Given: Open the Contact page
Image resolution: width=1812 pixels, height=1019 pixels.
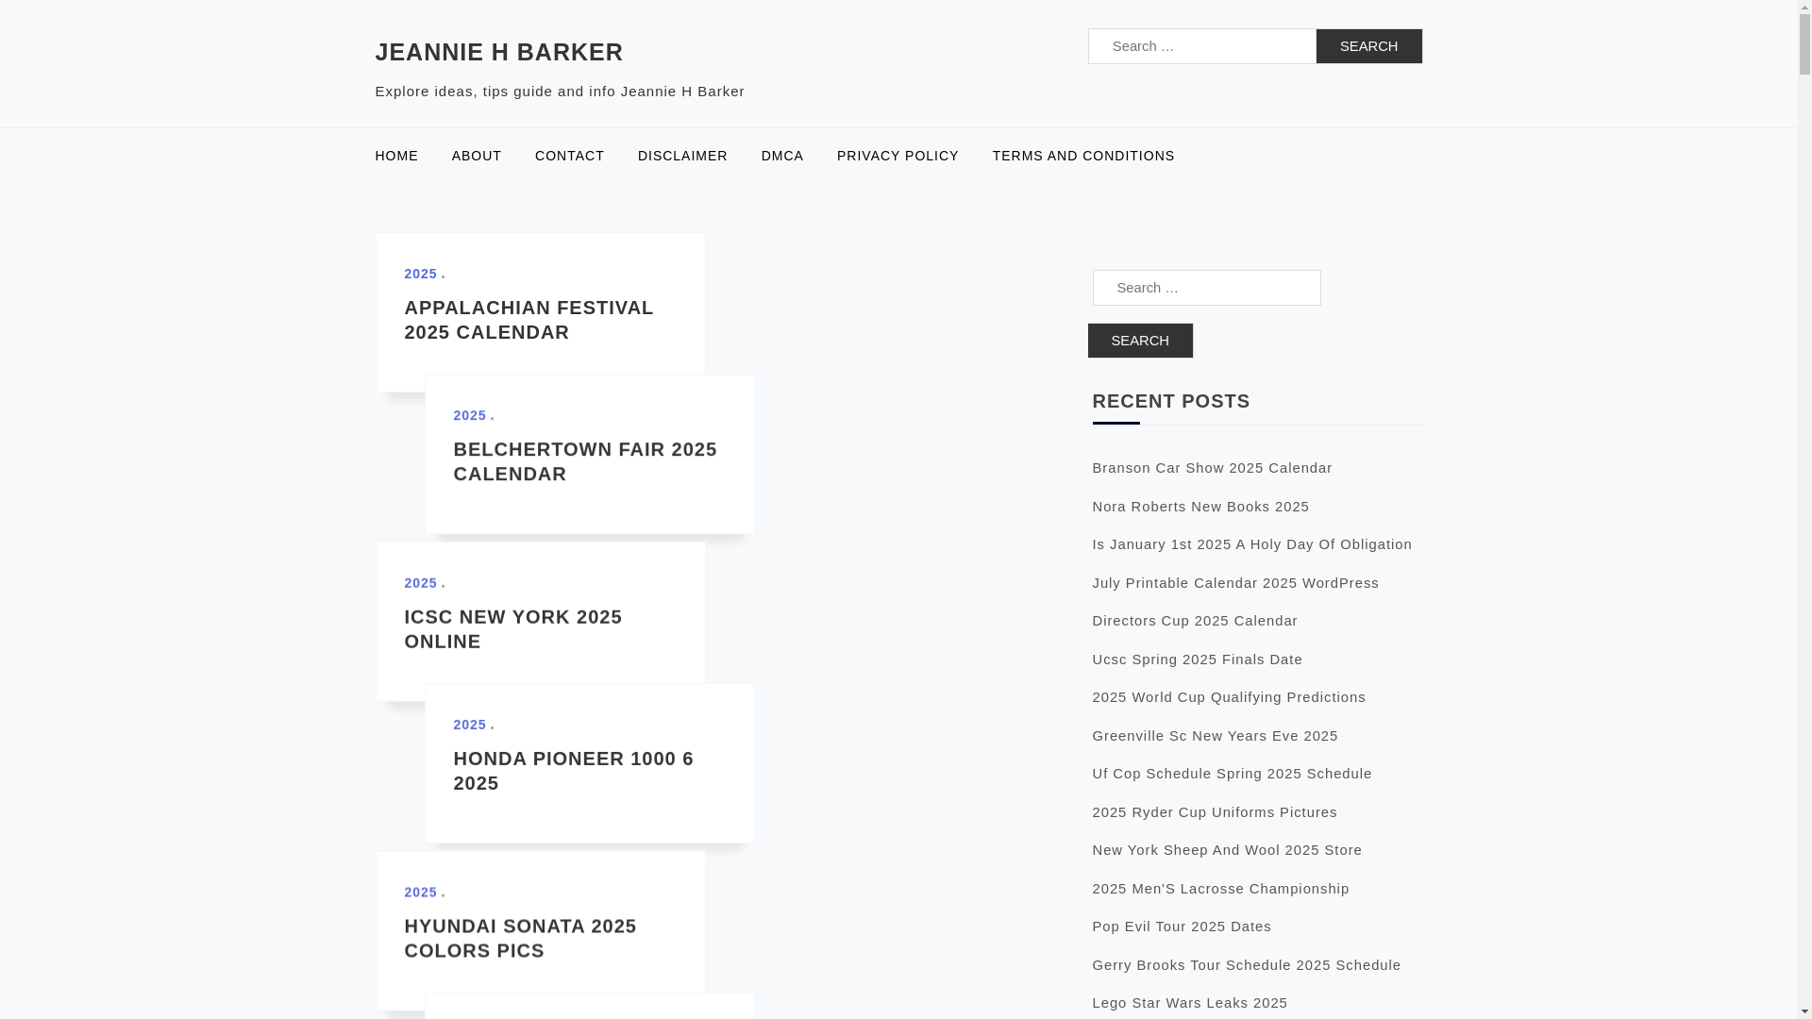Looking at the screenshot, I should click(x=569, y=156).
